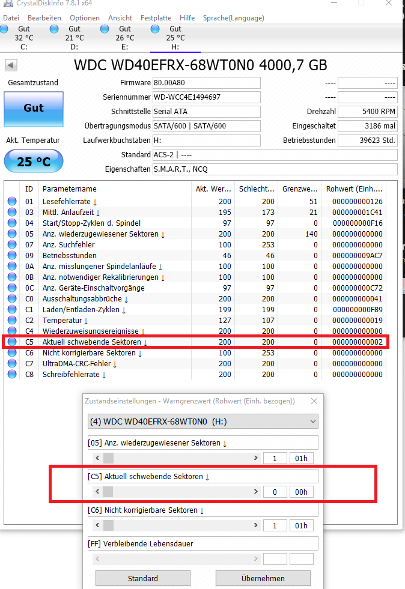The width and height of the screenshot is (405, 589).
Task: Click right arrow of [05] threshold slider
Action: click(256, 458)
